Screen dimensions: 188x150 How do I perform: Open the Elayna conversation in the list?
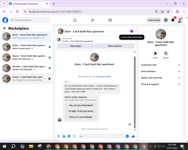tap(26, 57)
